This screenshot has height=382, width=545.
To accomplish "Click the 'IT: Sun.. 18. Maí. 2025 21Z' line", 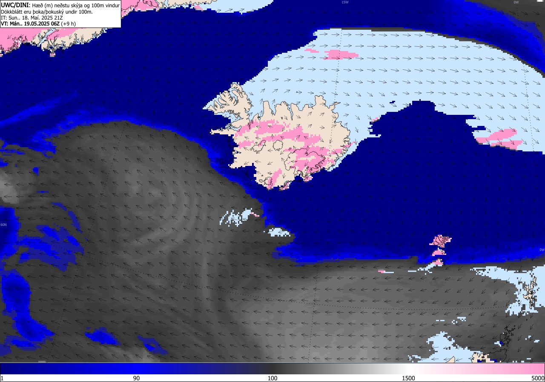I will click(32, 18).
